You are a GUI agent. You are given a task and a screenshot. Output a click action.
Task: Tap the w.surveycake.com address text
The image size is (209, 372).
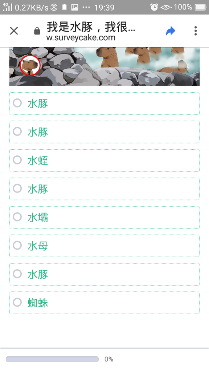[81, 37]
